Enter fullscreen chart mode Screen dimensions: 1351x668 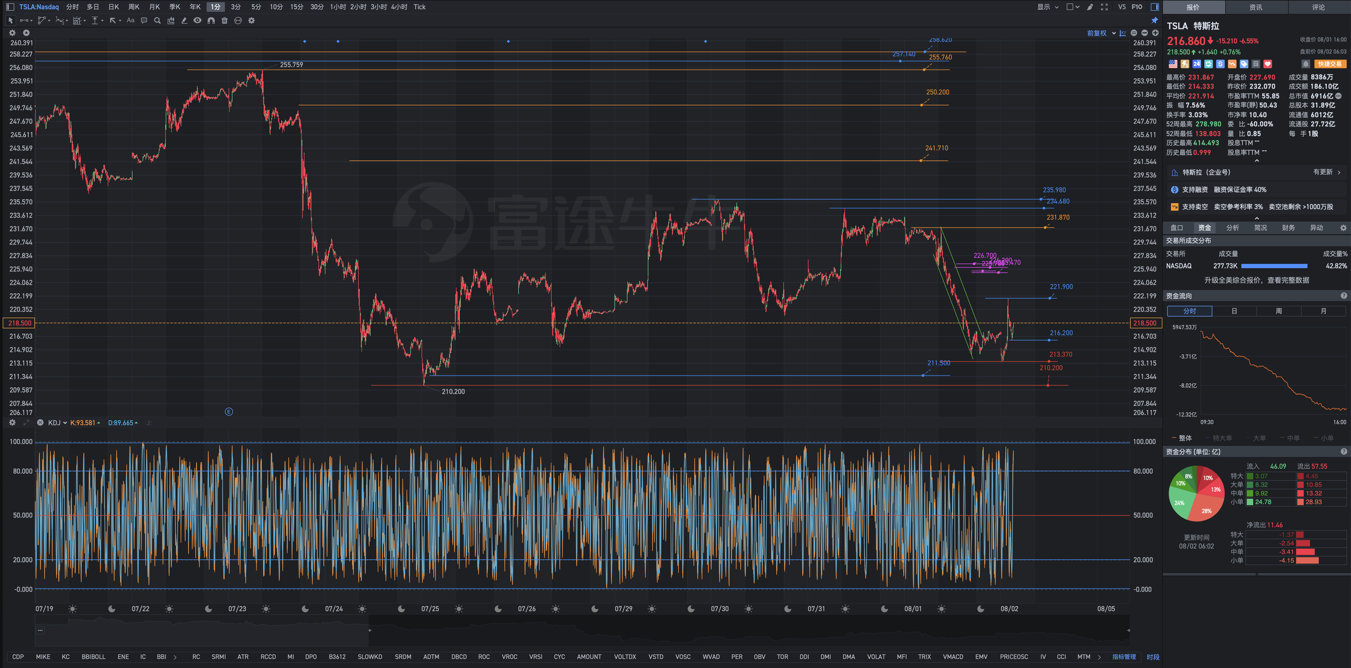1105,7
